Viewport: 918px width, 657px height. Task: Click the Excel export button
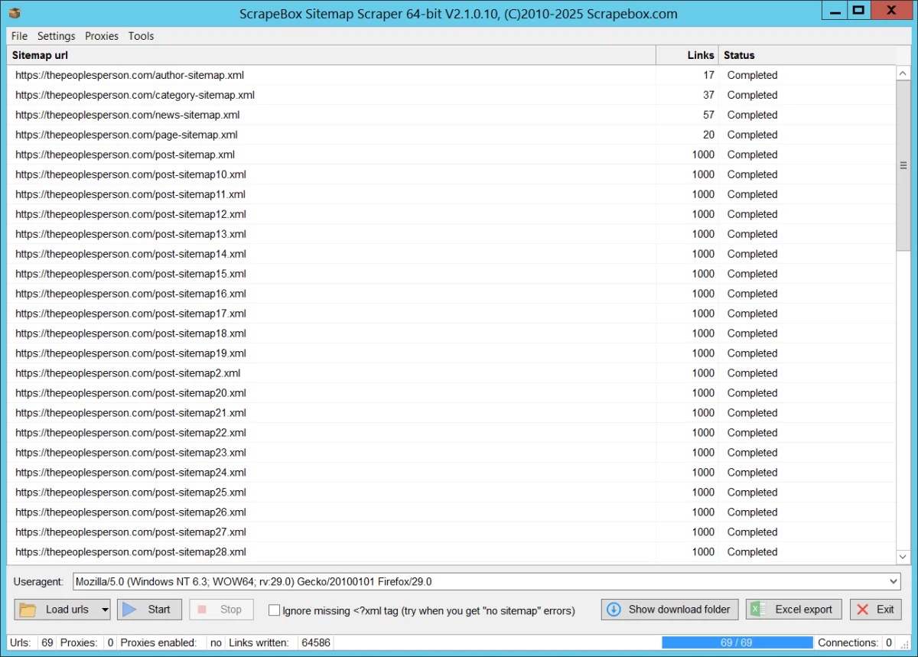[x=794, y=610]
